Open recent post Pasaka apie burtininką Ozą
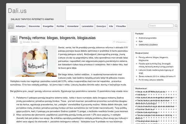The image size is (186, 124). tap(156, 65)
